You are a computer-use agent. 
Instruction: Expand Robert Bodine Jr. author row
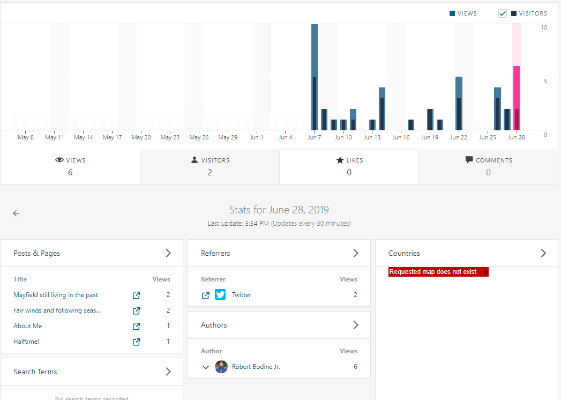[206, 367]
